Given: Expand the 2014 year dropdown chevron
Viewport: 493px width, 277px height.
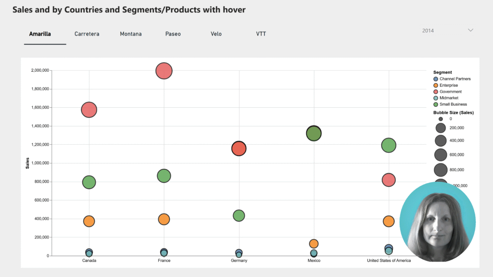Looking at the screenshot, I should [x=470, y=30].
